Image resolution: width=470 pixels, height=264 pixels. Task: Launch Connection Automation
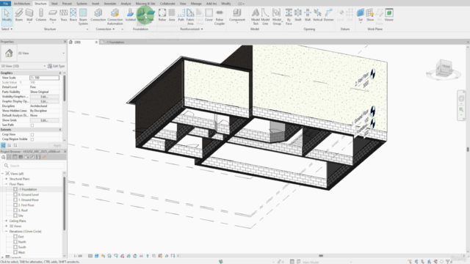115,16
